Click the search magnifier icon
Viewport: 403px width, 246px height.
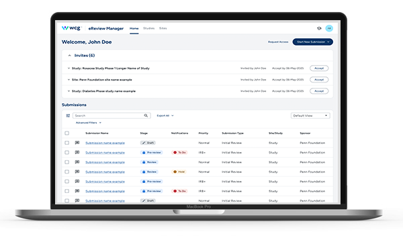click(146, 116)
